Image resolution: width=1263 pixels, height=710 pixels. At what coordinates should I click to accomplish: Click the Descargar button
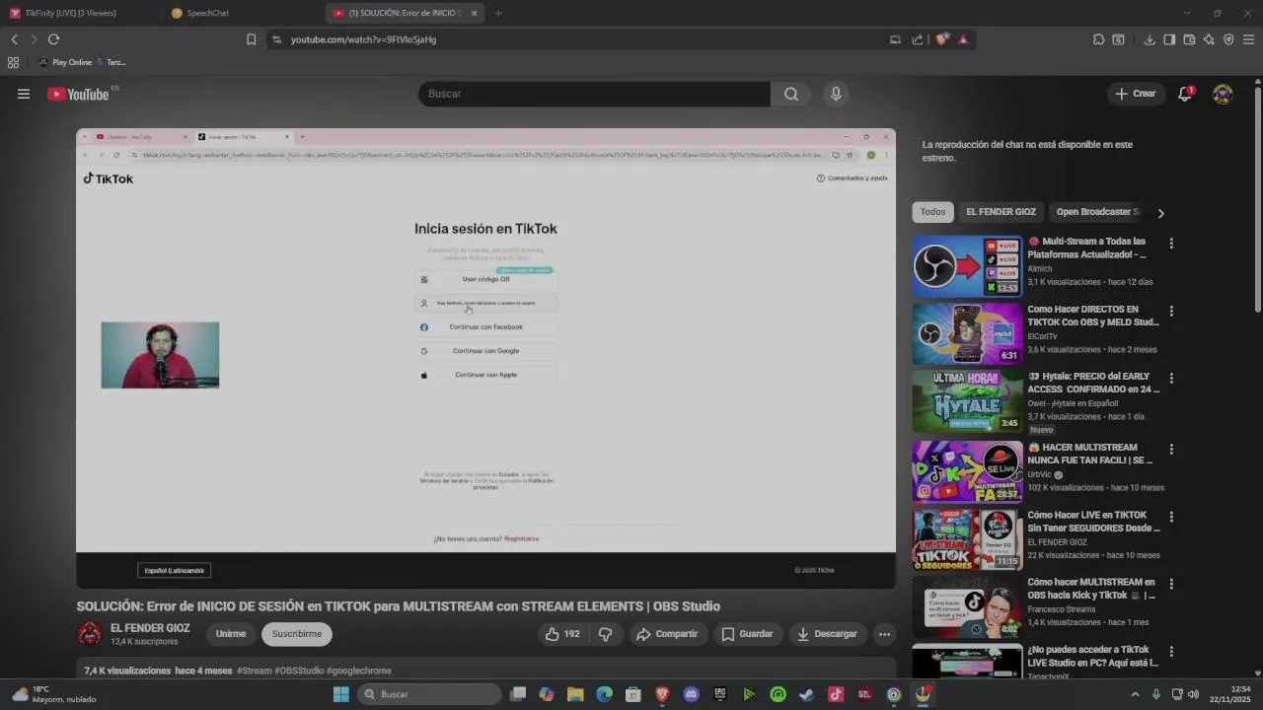[x=827, y=634]
